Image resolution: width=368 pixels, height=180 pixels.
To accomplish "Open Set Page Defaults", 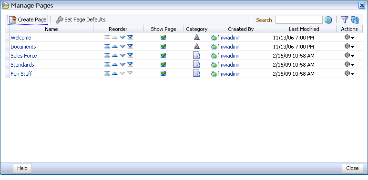I will pos(81,20).
